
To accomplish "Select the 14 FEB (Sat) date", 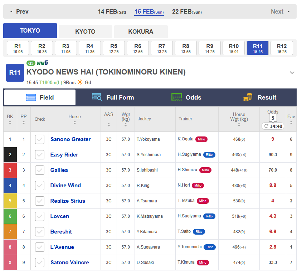I will coord(112,12).
